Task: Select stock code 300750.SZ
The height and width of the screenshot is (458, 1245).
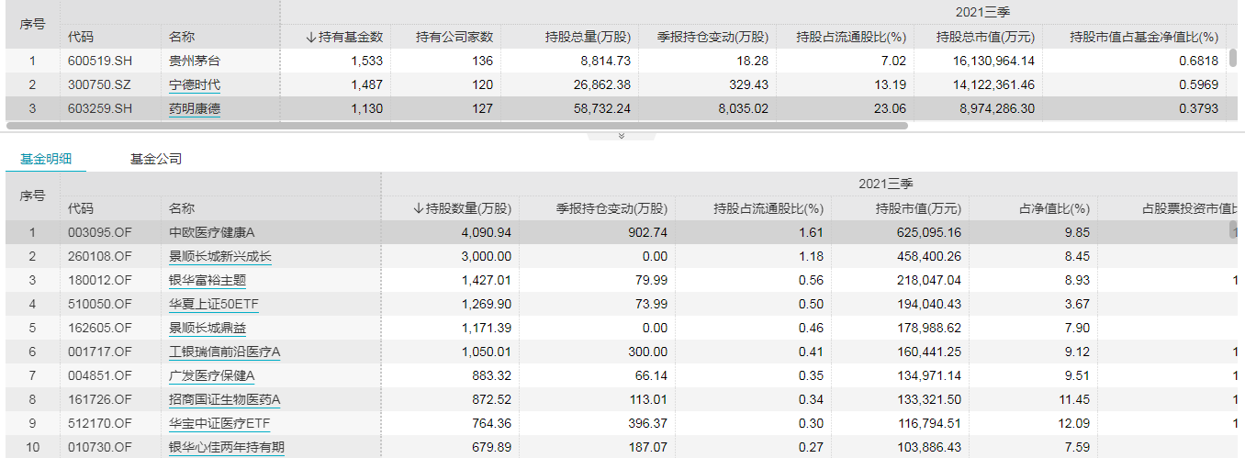Action: click(x=101, y=84)
